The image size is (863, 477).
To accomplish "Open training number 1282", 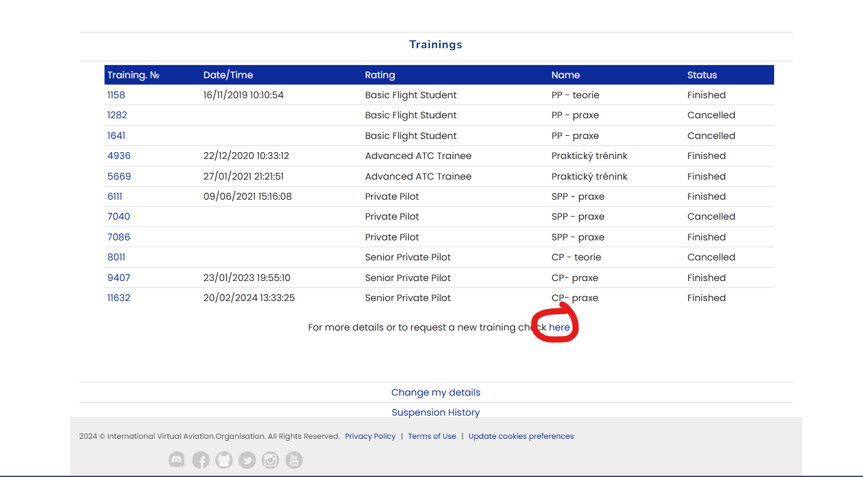I will pos(117,115).
